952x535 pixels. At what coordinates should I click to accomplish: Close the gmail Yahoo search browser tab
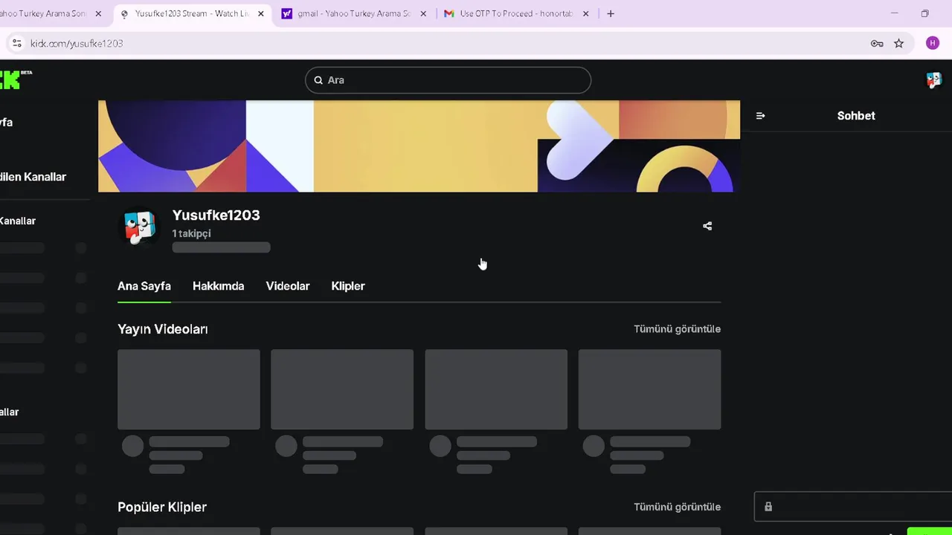[423, 13]
